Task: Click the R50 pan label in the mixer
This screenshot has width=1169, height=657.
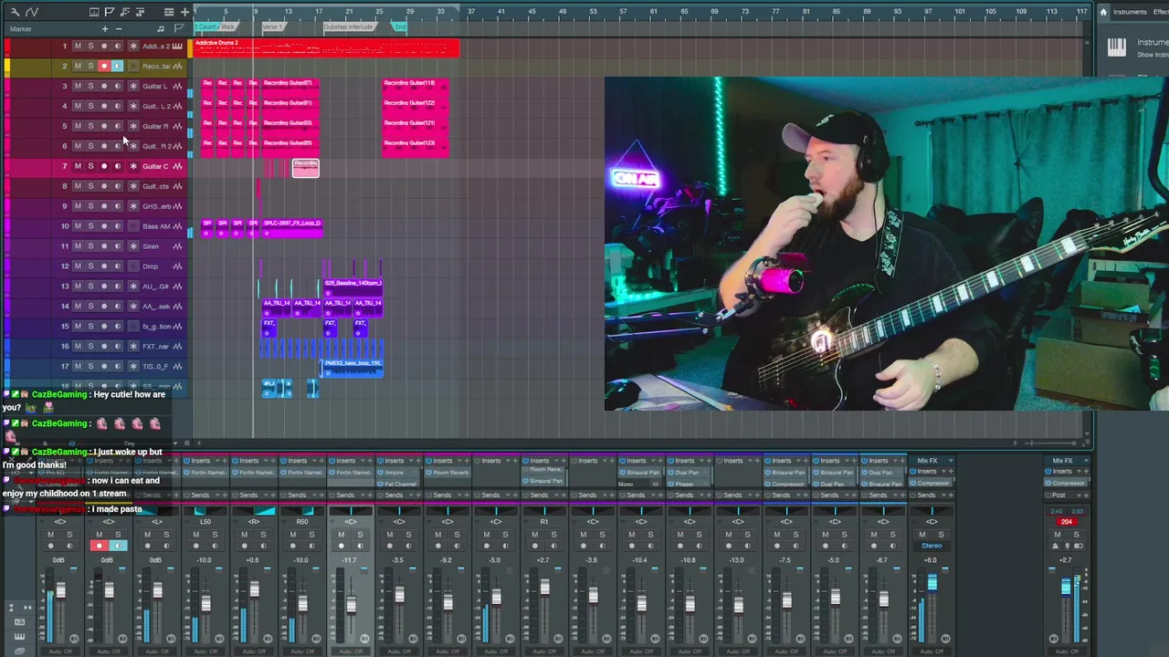Action: tap(302, 521)
